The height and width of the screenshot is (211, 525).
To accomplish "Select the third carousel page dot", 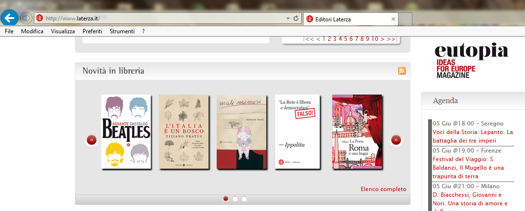I will [244, 199].
